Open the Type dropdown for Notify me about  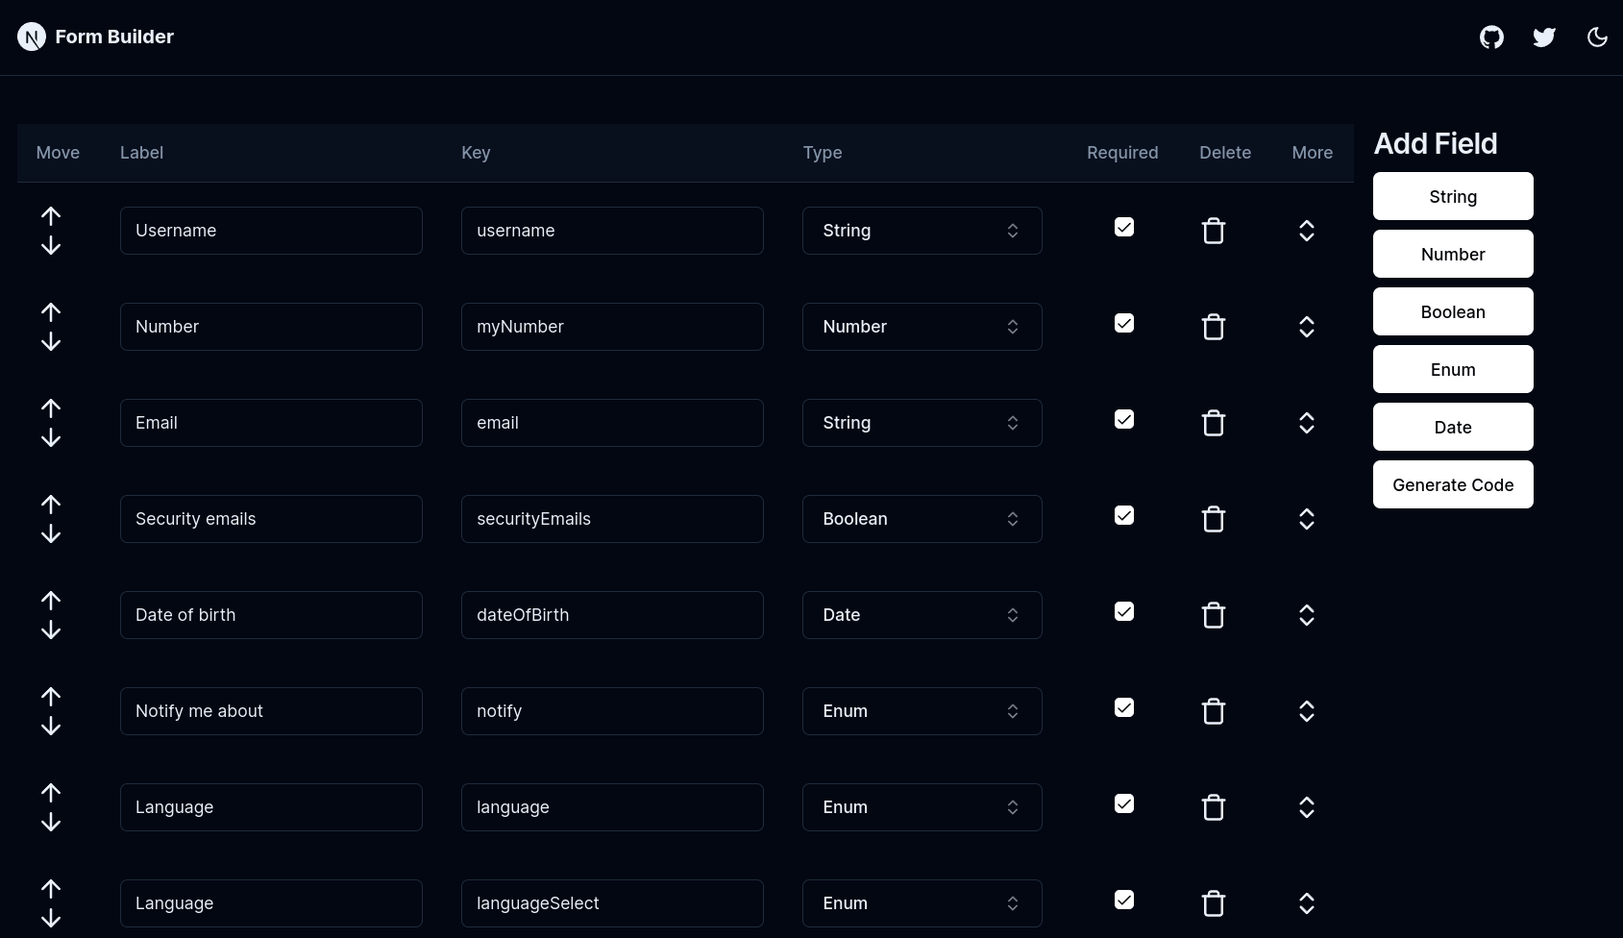point(922,711)
